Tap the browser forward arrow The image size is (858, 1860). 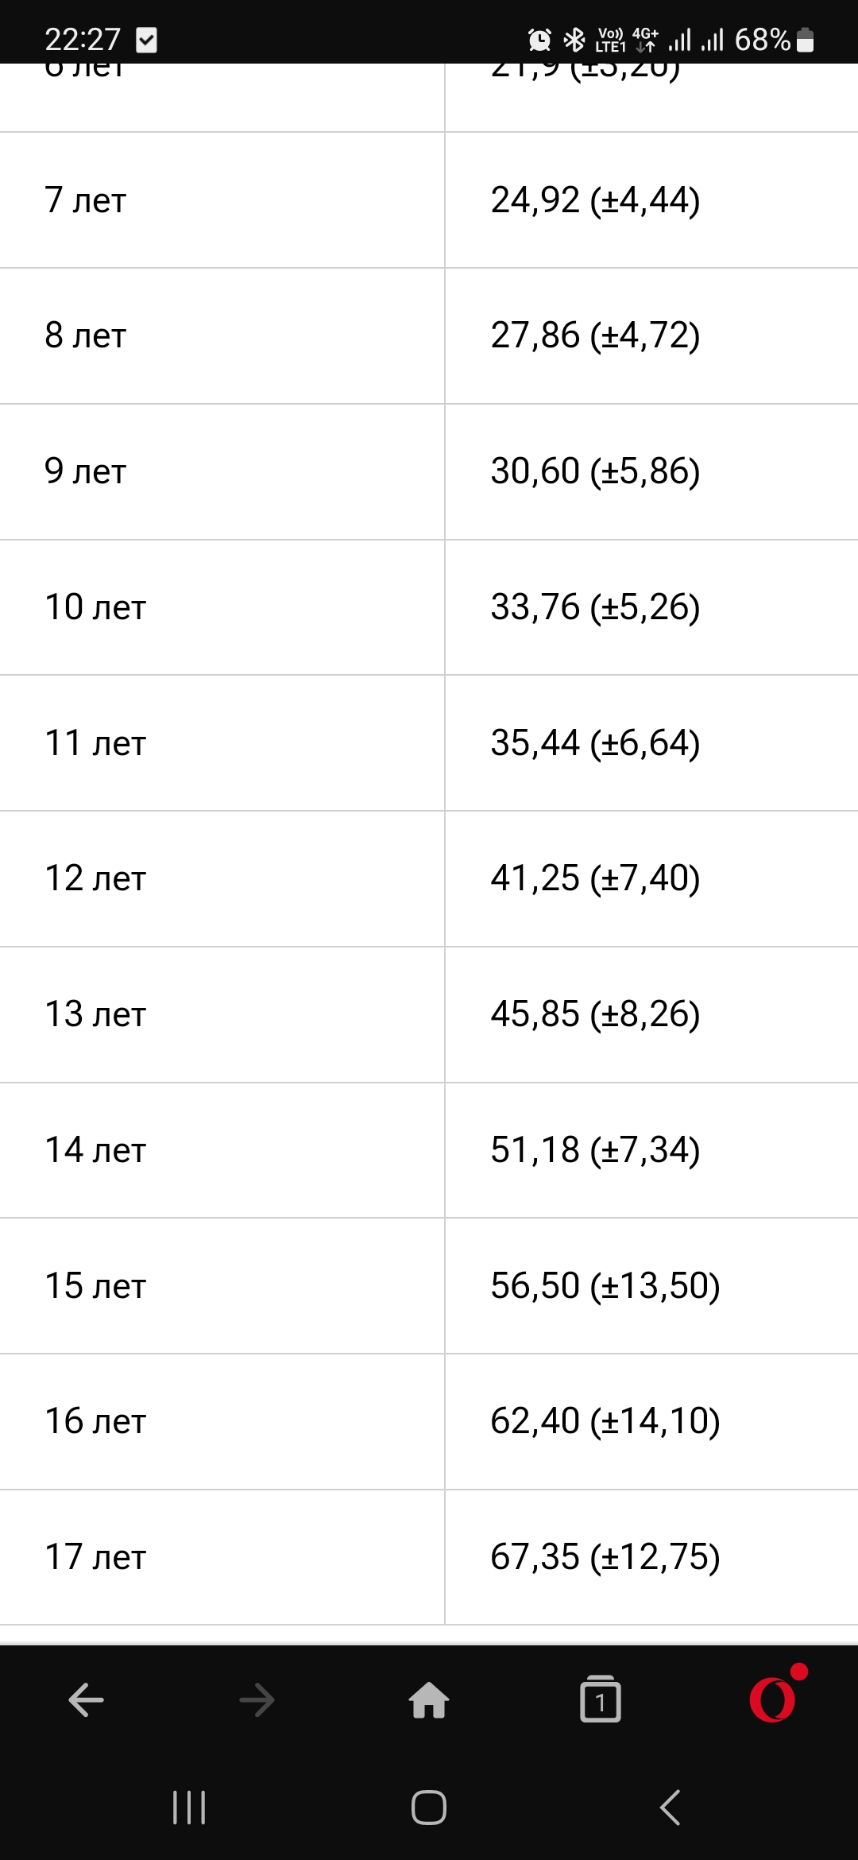[x=257, y=1700]
